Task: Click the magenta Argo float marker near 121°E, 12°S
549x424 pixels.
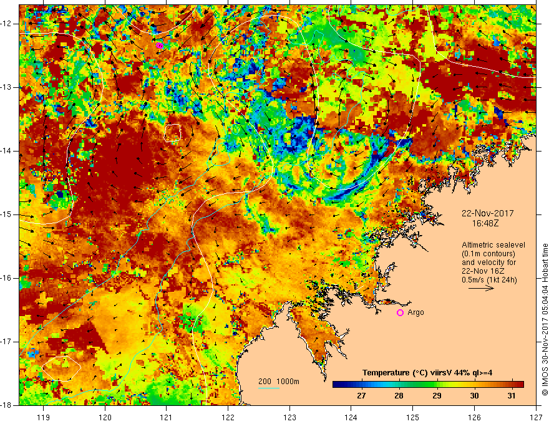Action: 160,46
